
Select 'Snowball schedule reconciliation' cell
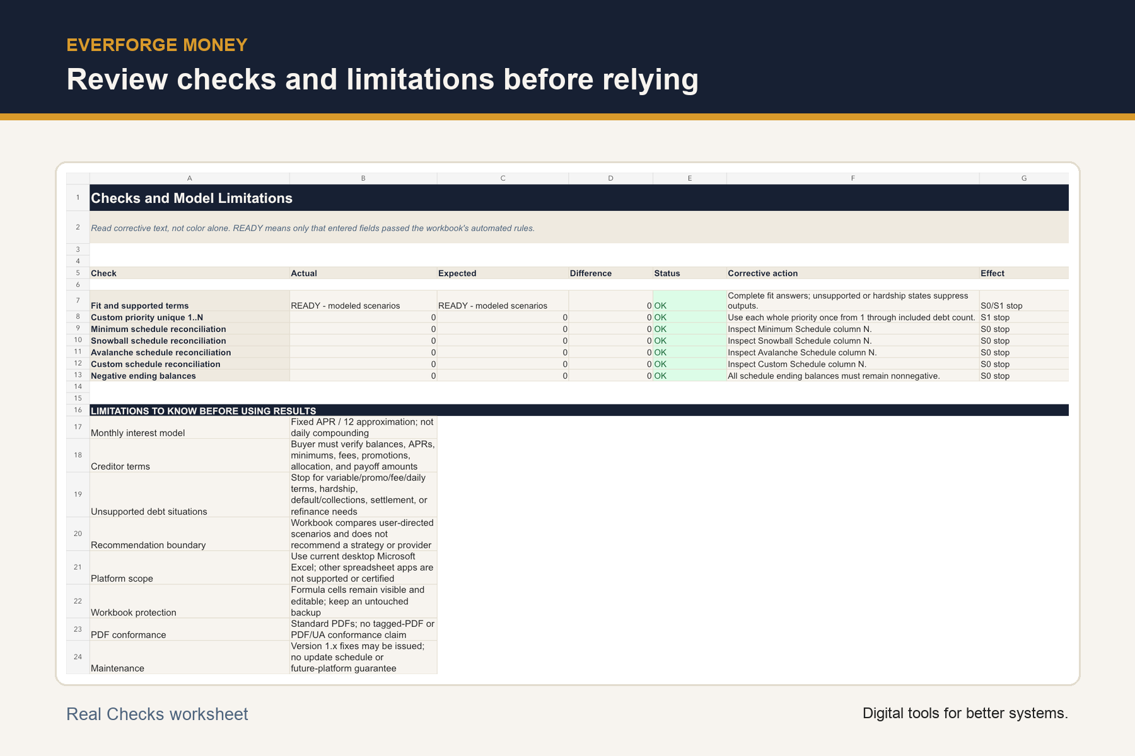[x=189, y=340]
